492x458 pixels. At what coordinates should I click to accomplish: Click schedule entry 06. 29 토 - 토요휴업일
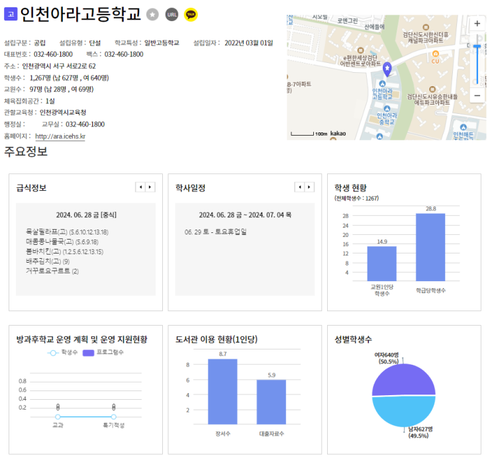pyautogui.click(x=216, y=232)
